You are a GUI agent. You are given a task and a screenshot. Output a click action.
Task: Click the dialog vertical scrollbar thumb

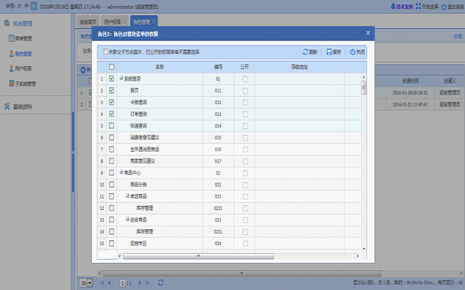[x=364, y=88]
